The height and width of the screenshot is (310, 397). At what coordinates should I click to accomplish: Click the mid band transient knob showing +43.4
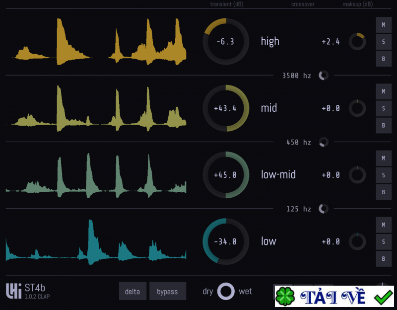pyautogui.click(x=226, y=108)
